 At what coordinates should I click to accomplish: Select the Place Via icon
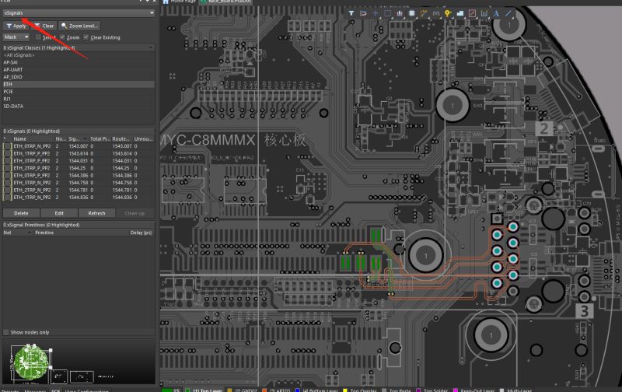click(x=449, y=13)
